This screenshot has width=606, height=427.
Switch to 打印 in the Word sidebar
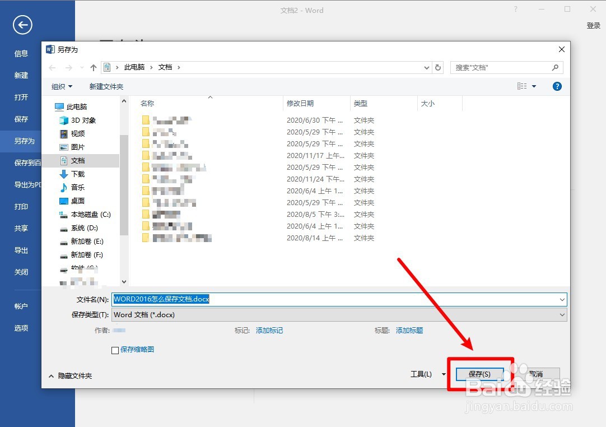pos(21,206)
